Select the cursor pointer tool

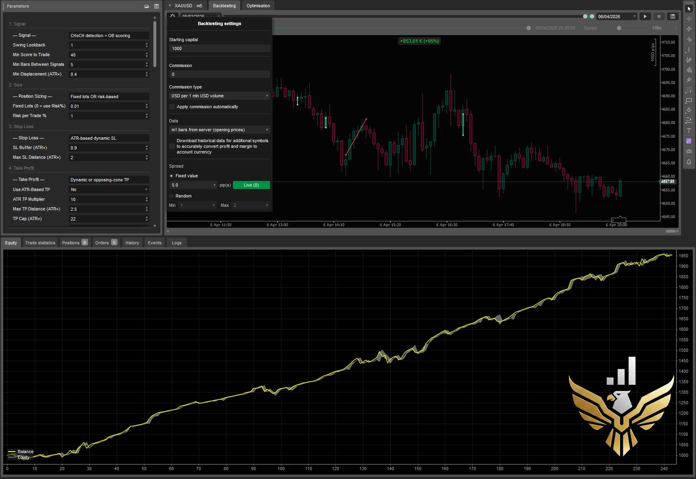[689, 8]
